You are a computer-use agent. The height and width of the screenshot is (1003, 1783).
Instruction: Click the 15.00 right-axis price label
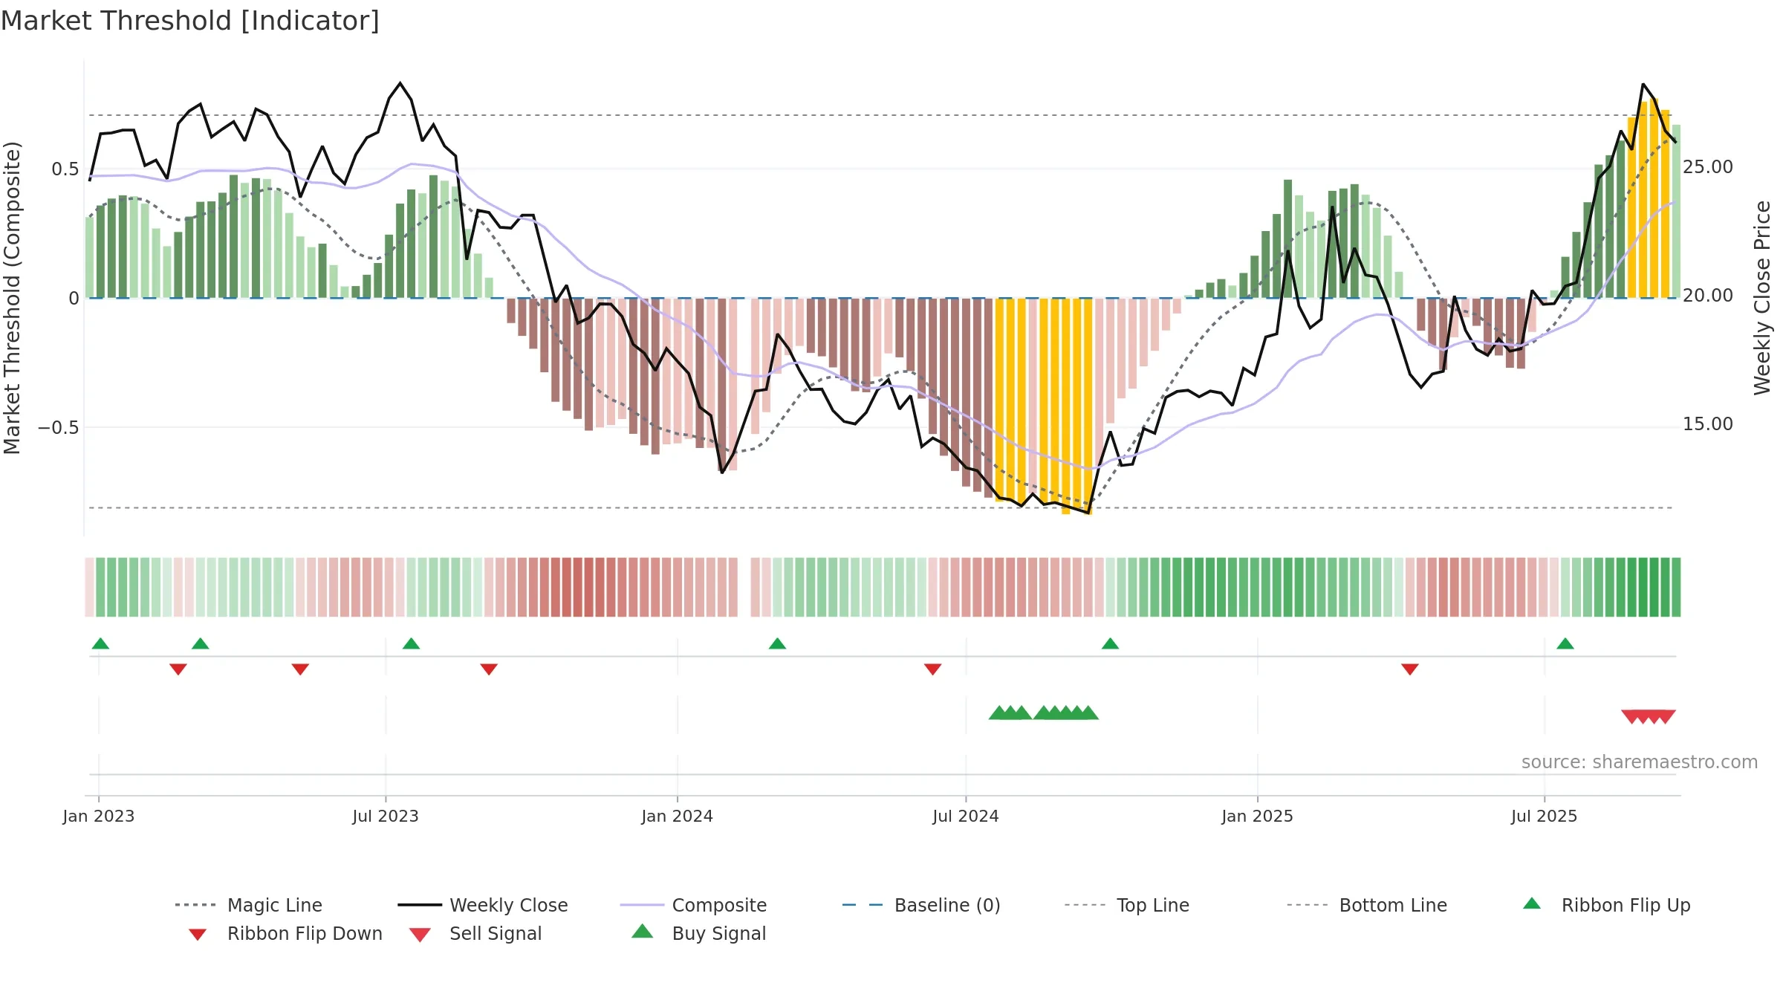[x=1708, y=424]
